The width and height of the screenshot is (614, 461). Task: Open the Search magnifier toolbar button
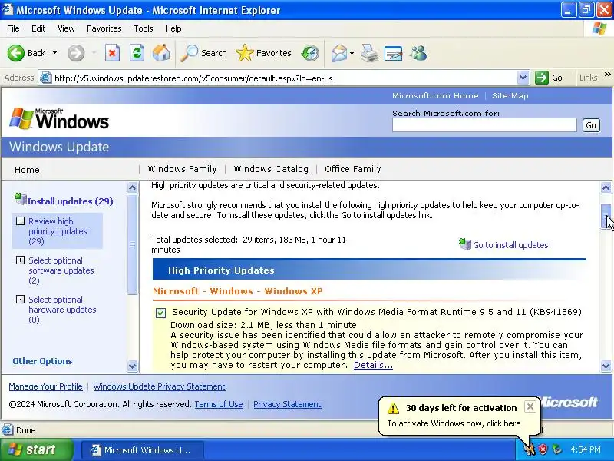[203, 53]
